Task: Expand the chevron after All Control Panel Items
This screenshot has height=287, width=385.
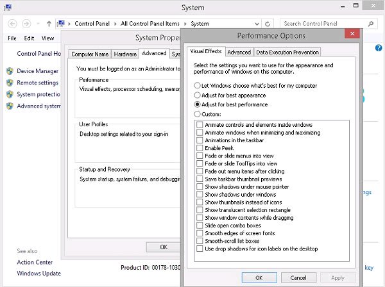Action: click(185, 24)
